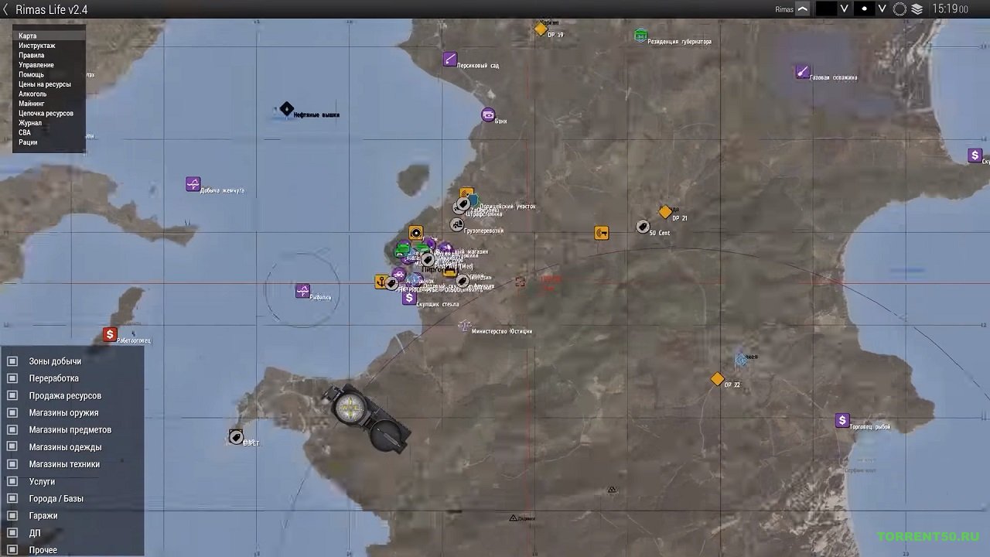Select the Добыча жемчуга pearl mining marker
The height and width of the screenshot is (557, 990).
click(x=193, y=184)
